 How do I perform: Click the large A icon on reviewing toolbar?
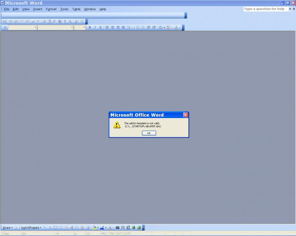tap(70, 22)
